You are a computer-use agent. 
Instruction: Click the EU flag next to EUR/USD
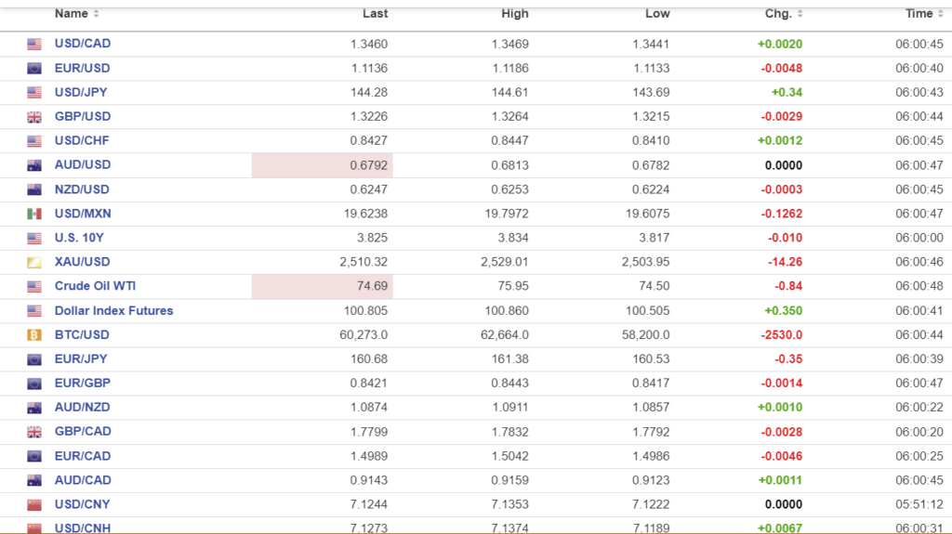34,68
